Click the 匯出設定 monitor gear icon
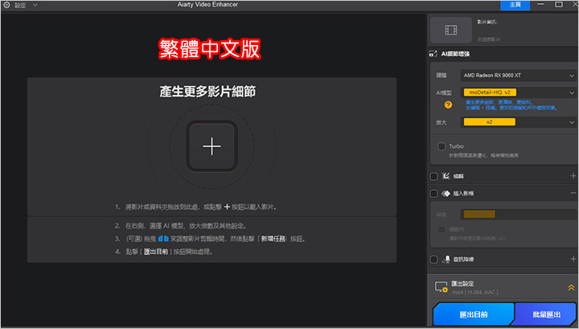579x329 pixels. [x=441, y=287]
